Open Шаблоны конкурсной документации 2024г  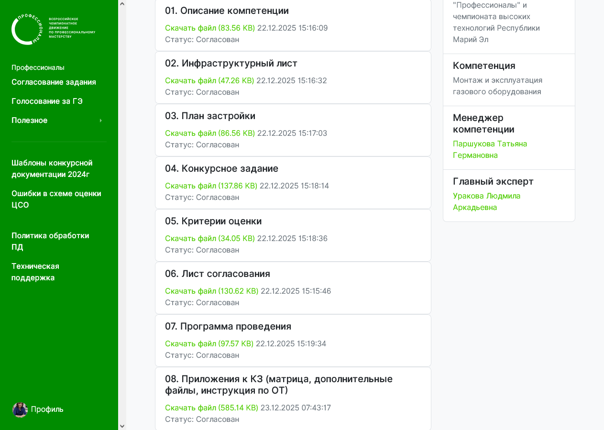pos(52,168)
